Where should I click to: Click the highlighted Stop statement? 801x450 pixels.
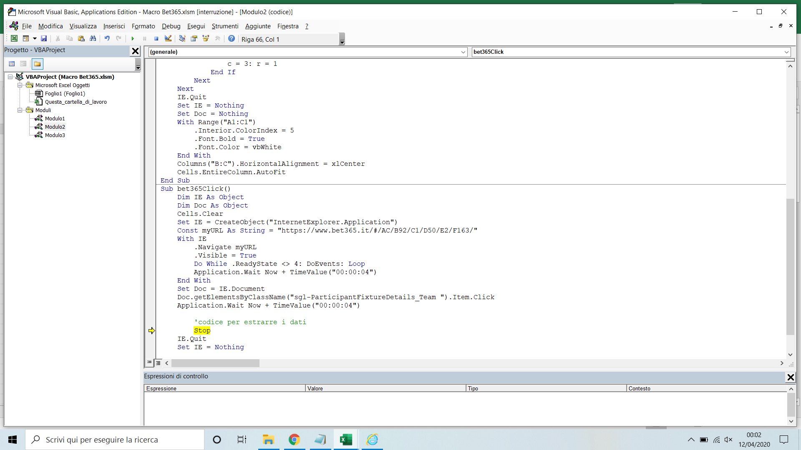coord(202,330)
